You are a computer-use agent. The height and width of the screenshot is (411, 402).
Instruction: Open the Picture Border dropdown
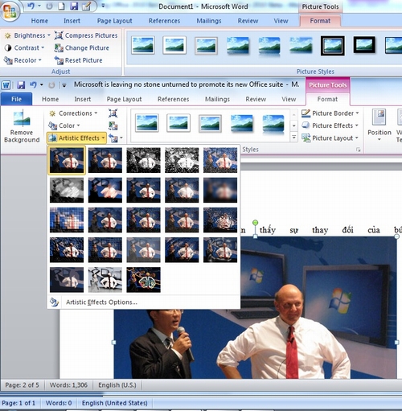click(x=330, y=113)
